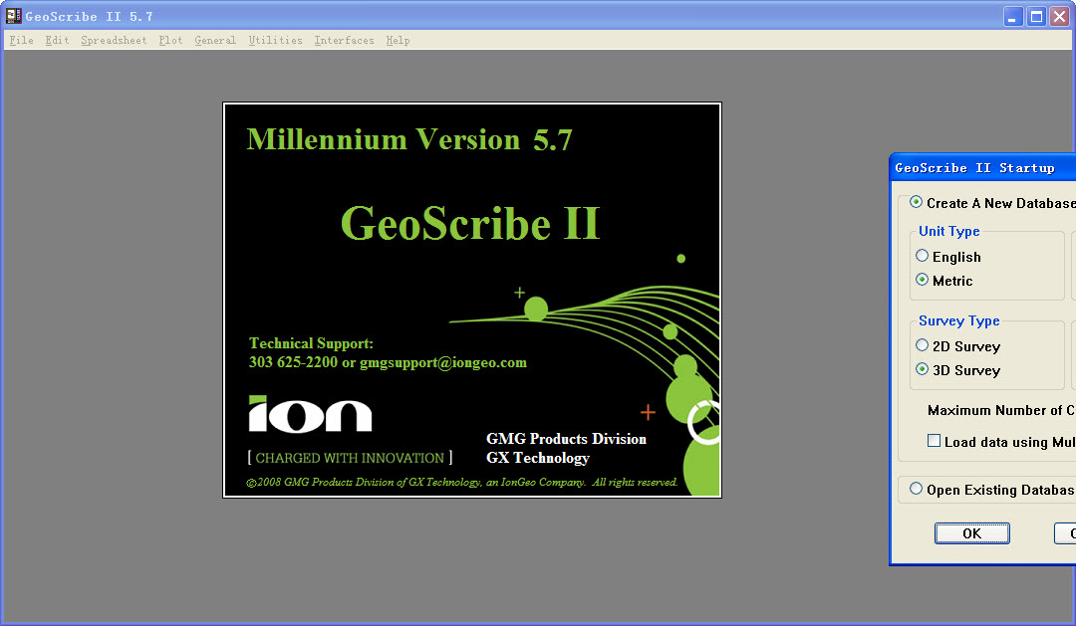Open the Utilities menu
This screenshot has height=626, width=1076.
(x=275, y=41)
